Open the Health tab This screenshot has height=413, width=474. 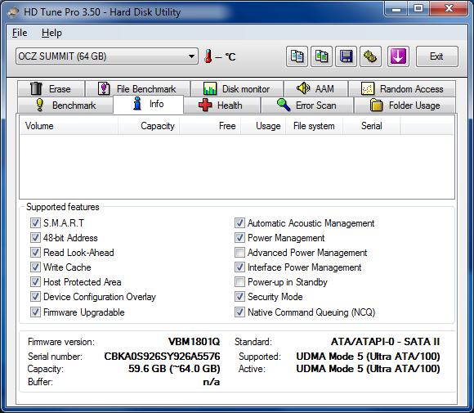(221, 105)
